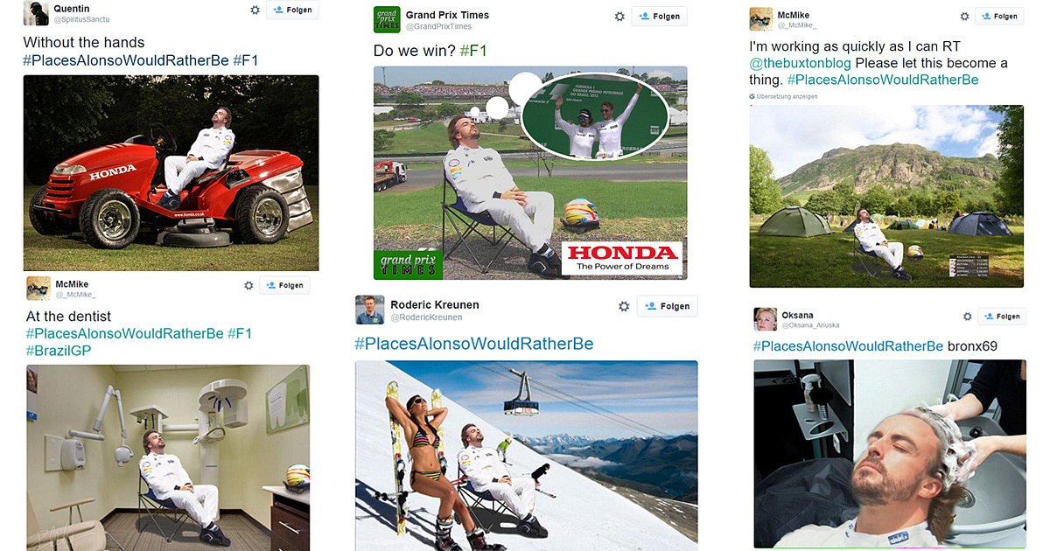The height and width of the screenshot is (551, 1050).
Task: Open the ski slope tweet image
Action: [x=526, y=456]
